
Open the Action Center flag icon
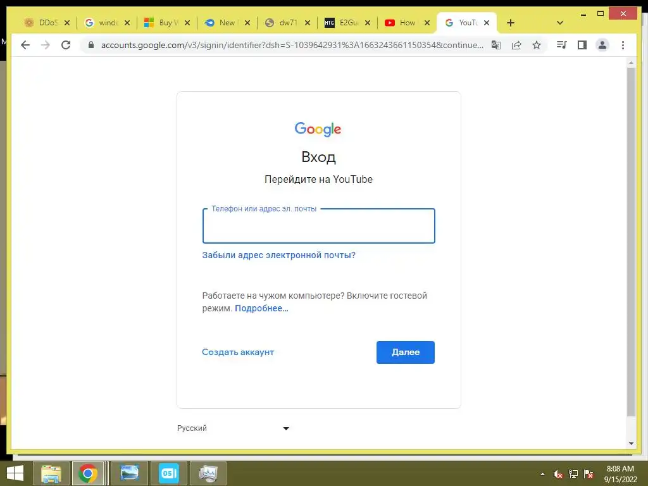589,474
